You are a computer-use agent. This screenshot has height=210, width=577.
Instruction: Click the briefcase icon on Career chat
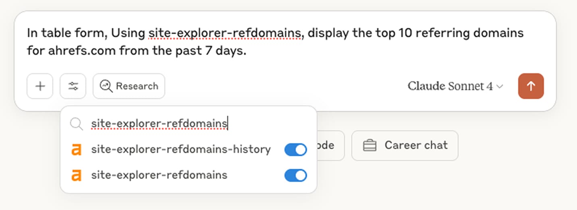tap(369, 145)
